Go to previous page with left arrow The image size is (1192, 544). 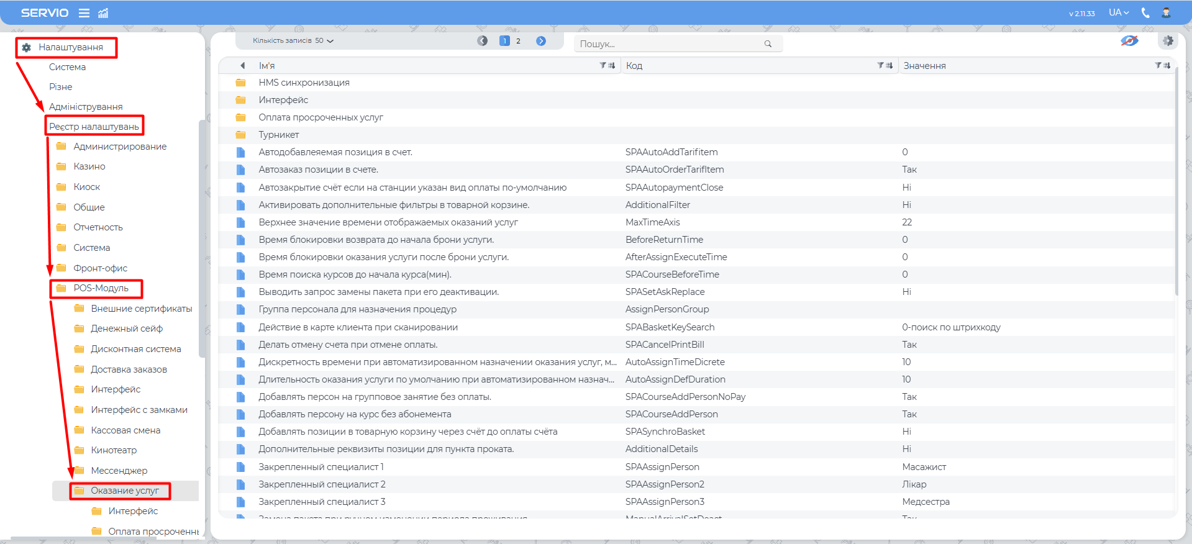[483, 41]
